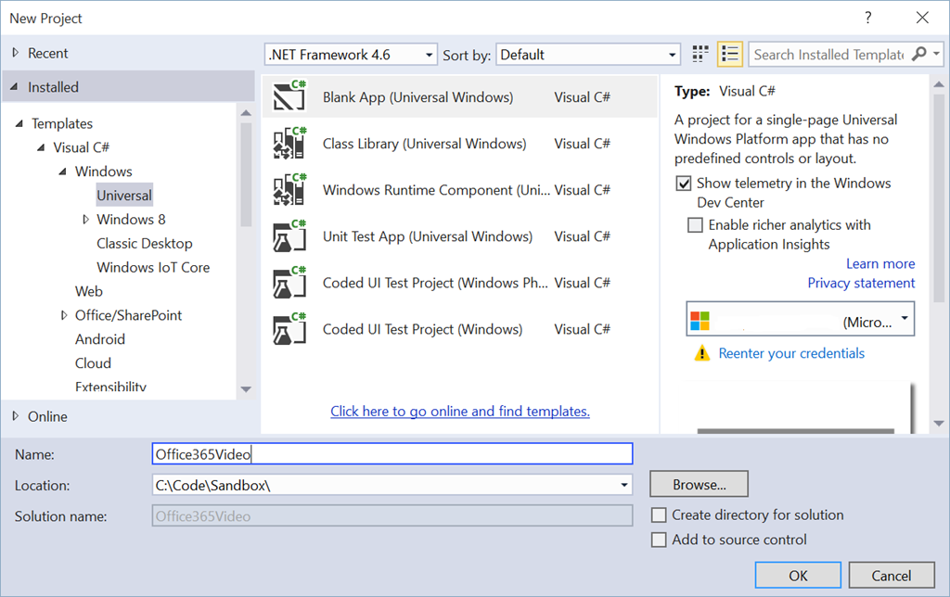
Task: Select the Cloud category
Action: coord(93,363)
